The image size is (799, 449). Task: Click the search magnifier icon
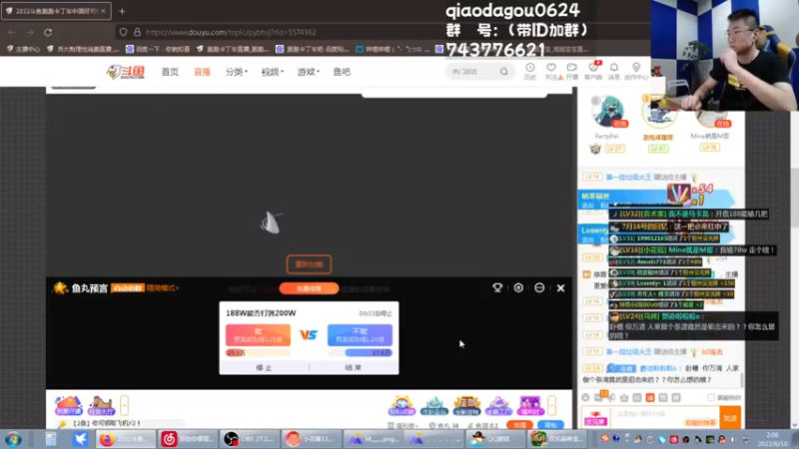503,72
